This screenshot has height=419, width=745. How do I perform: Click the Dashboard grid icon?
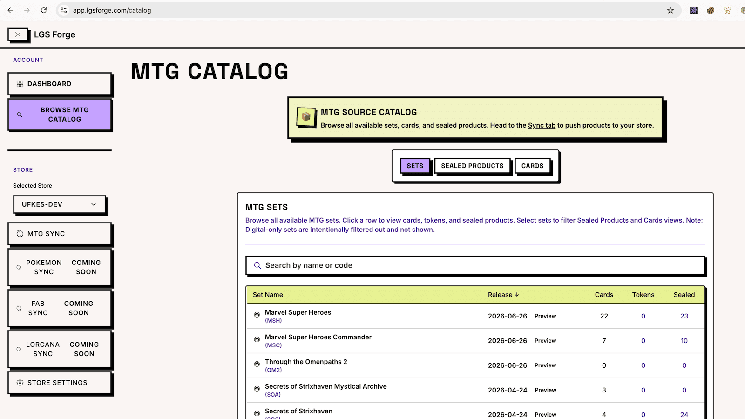(20, 84)
